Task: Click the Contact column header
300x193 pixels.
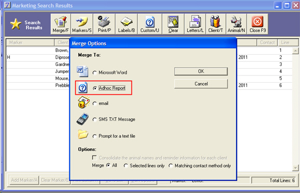Action: coord(267,43)
